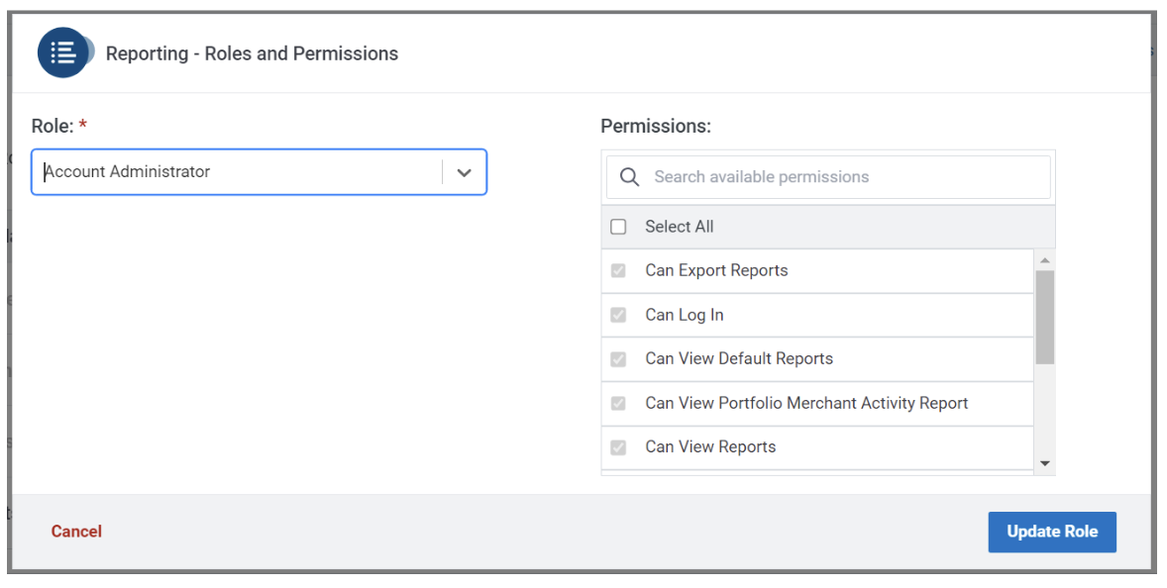Click the permissions list scrollbar thumb
Image resolution: width=1167 pixels, height=588 pixels.
1044,317
